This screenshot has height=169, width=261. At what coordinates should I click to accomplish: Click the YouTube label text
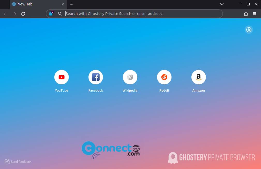coord(61,91)
